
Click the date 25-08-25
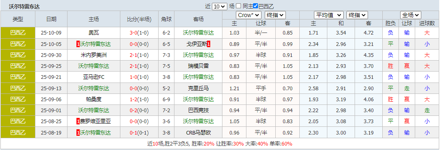[51, 122]
